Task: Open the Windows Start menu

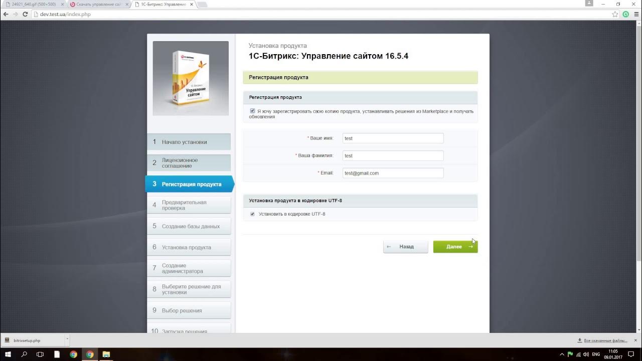Action: pyautogui.click(x=8, y=354)
